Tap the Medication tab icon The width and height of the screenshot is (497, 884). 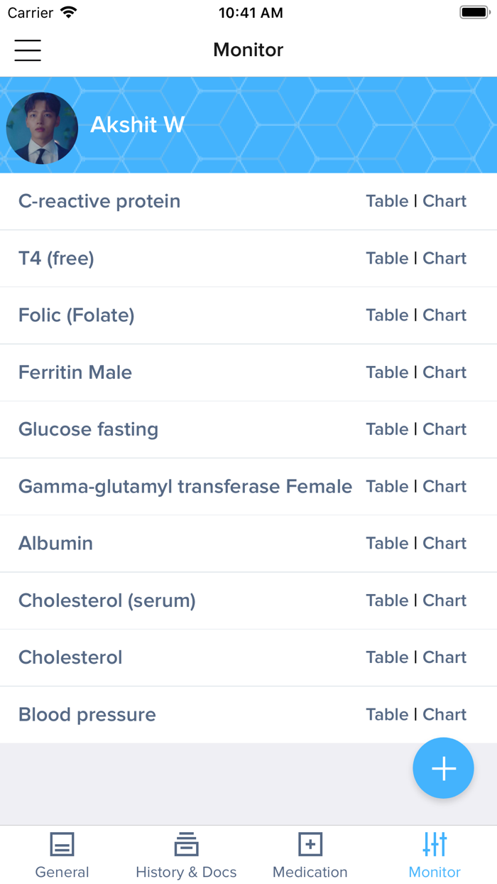[x=310, y=845]
